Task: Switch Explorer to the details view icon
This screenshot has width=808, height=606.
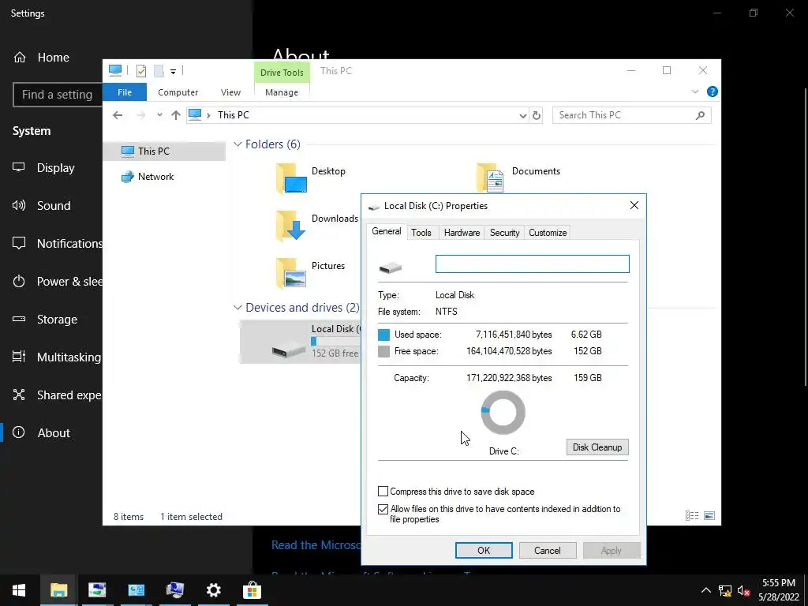Action: tap(692, 516)
